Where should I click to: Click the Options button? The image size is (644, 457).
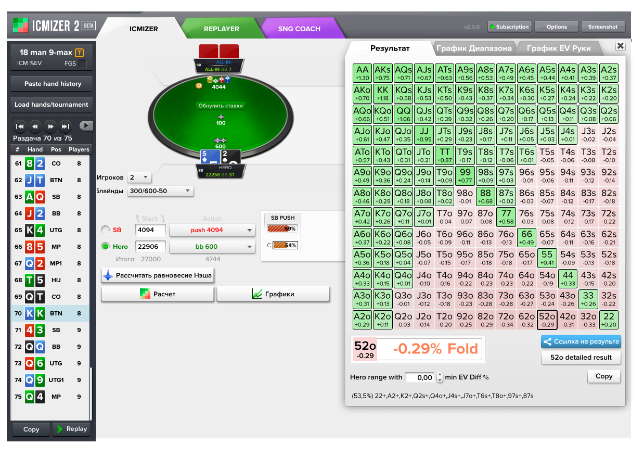557,27
